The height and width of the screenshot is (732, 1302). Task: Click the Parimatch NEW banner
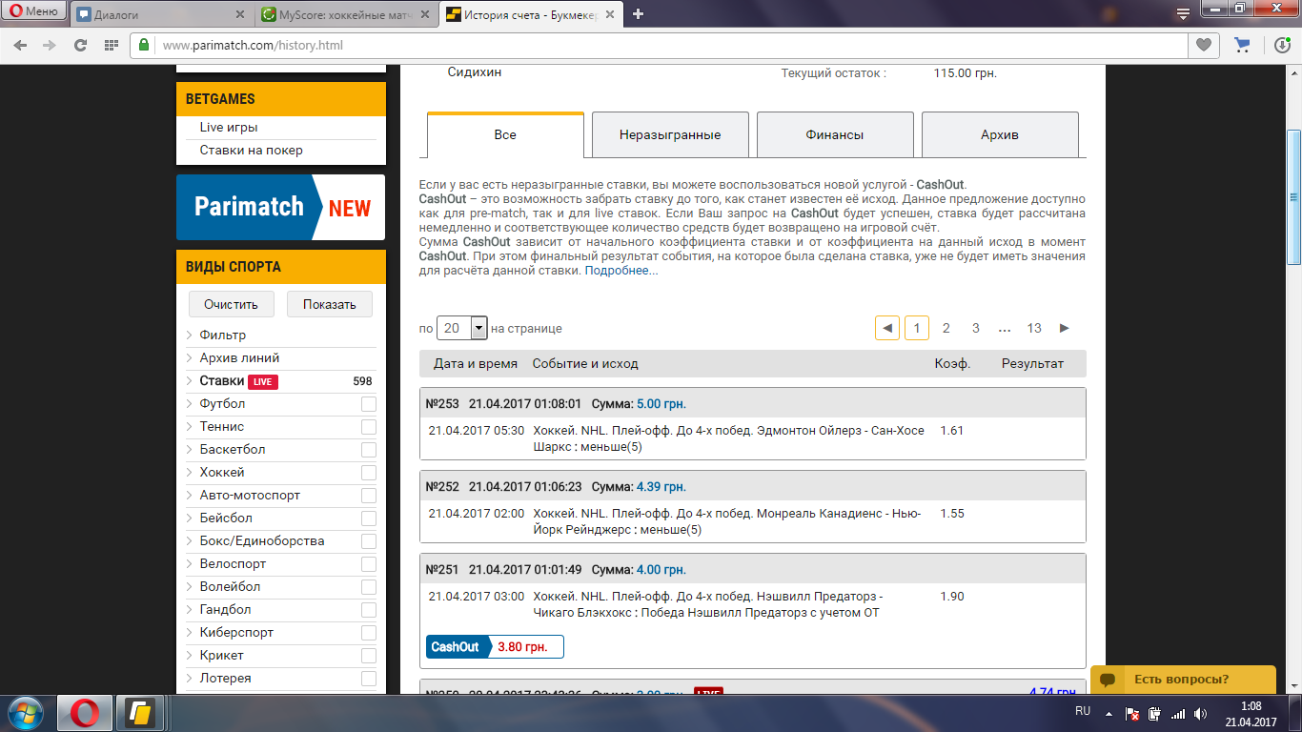coord(281,207)
